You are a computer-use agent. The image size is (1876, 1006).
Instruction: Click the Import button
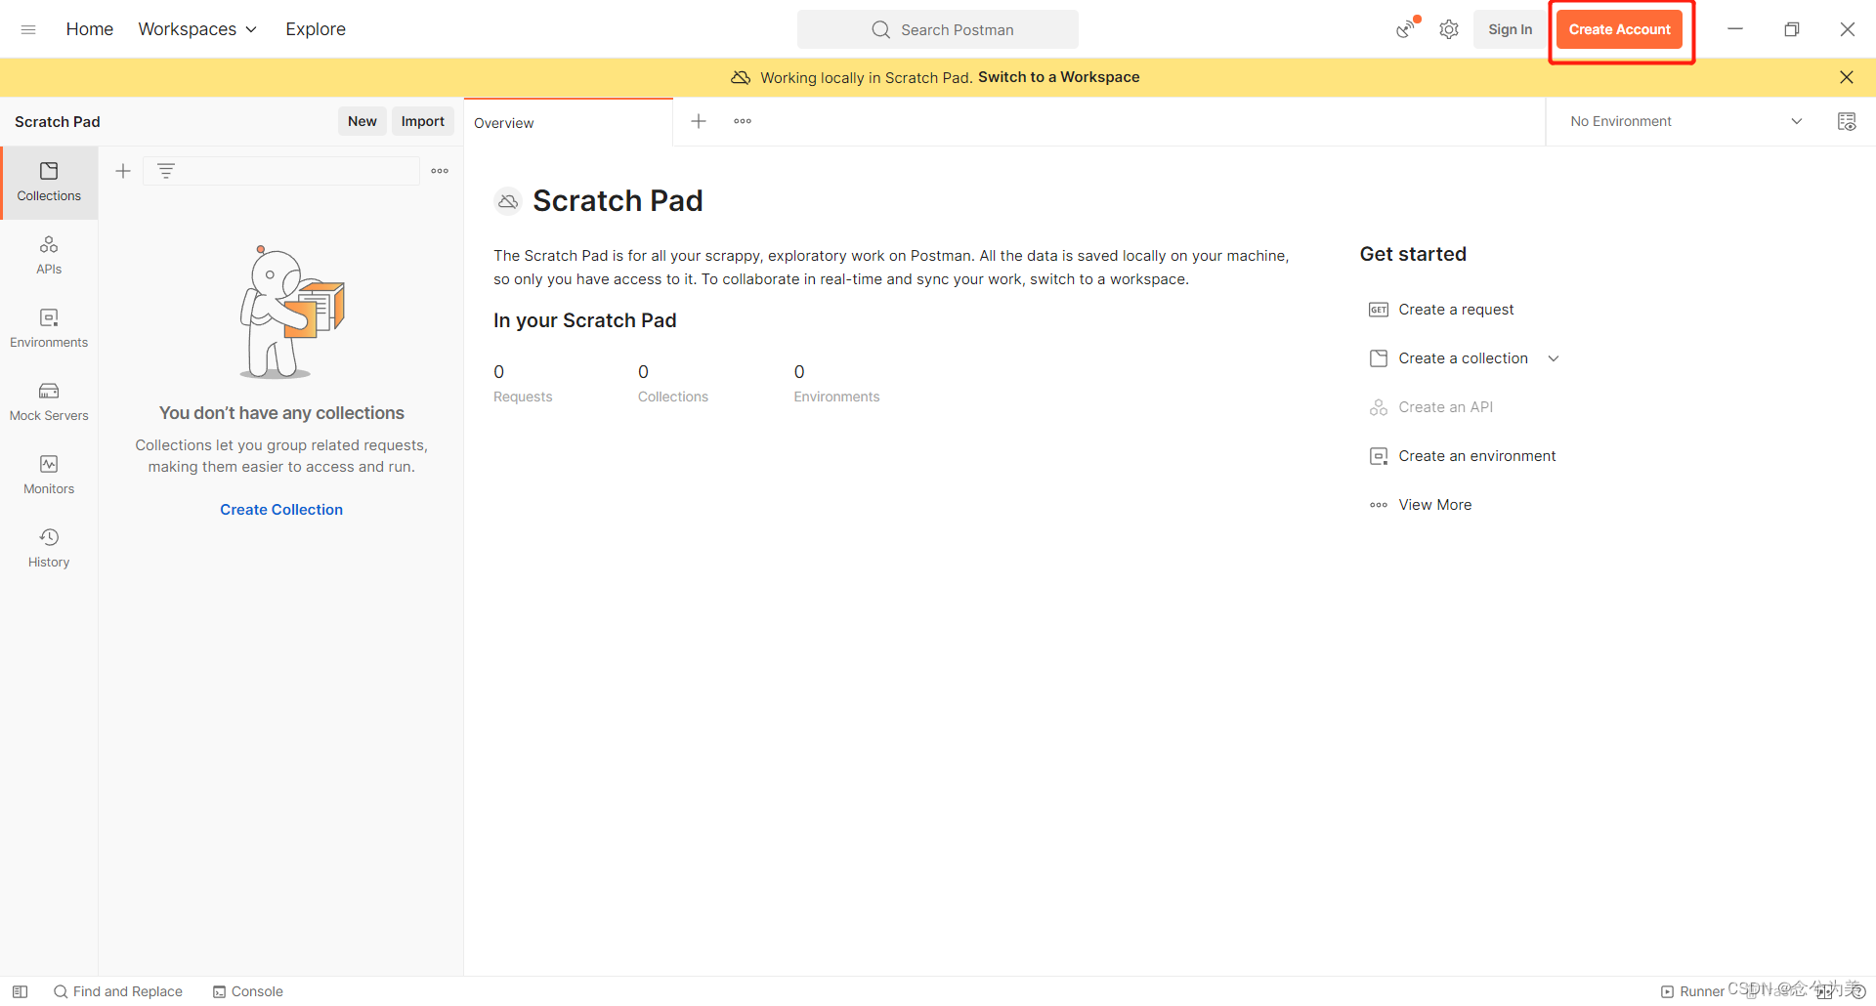pyautogui.click(x=422, y=121)
